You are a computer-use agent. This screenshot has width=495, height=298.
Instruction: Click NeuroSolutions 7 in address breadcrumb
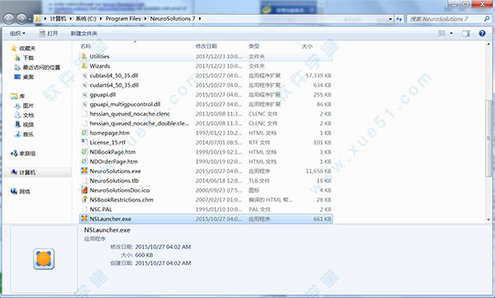point(172,19)
